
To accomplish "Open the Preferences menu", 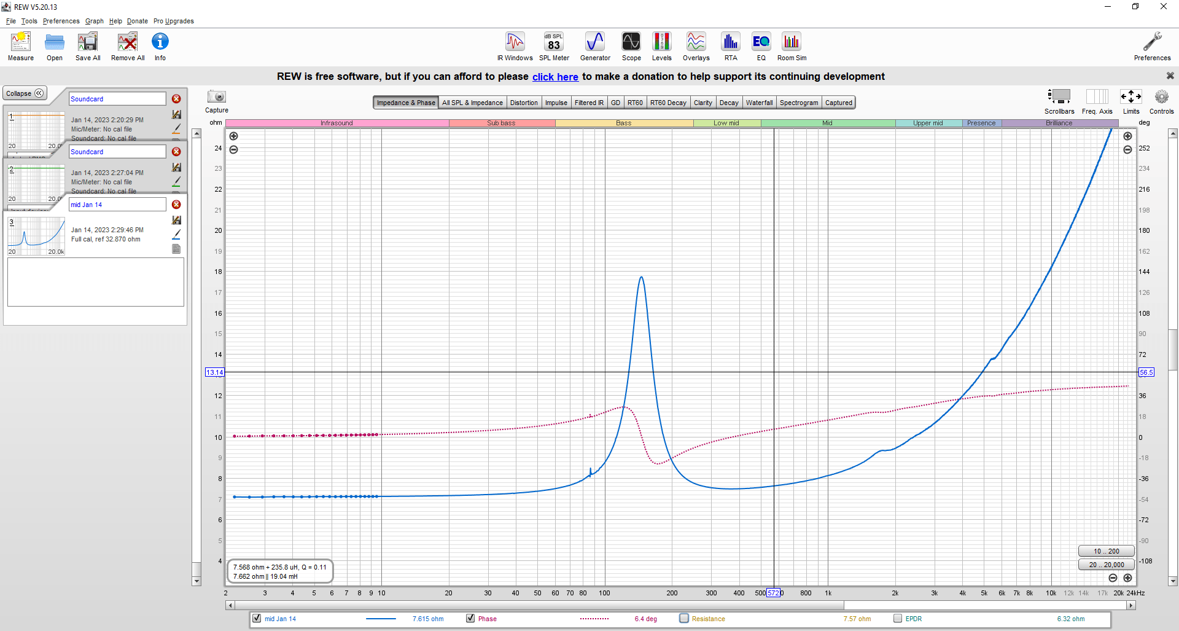I will pyautogui.click(x=61, y=21).
